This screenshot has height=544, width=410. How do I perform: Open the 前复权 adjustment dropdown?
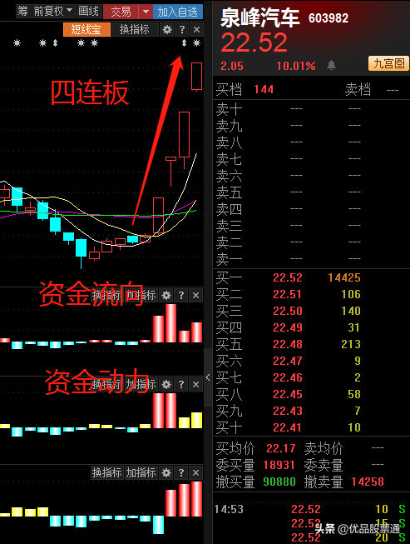pos(53,12)
